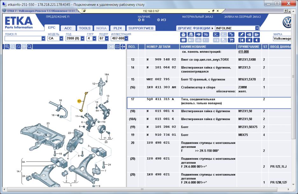
Task: Open the ПОИСК FI dropdown arrow
Action: pyautogui.click(x=43, y=39)
